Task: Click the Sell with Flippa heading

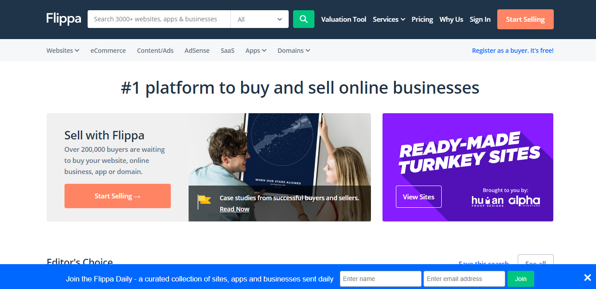Action: 105,135
